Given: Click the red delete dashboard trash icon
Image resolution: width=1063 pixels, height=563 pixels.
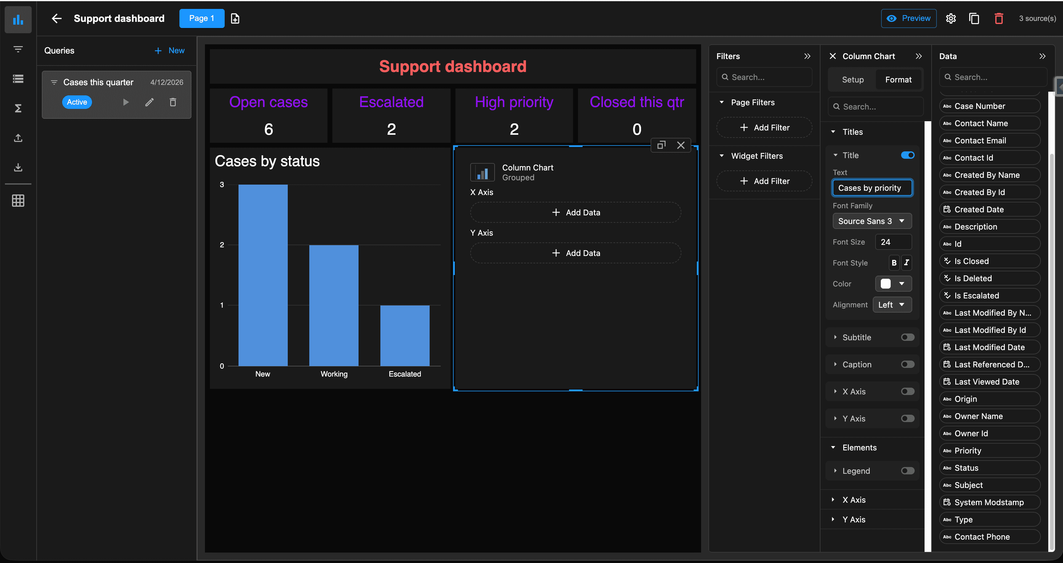Looking at the screenshot, I should pos(999,18).
